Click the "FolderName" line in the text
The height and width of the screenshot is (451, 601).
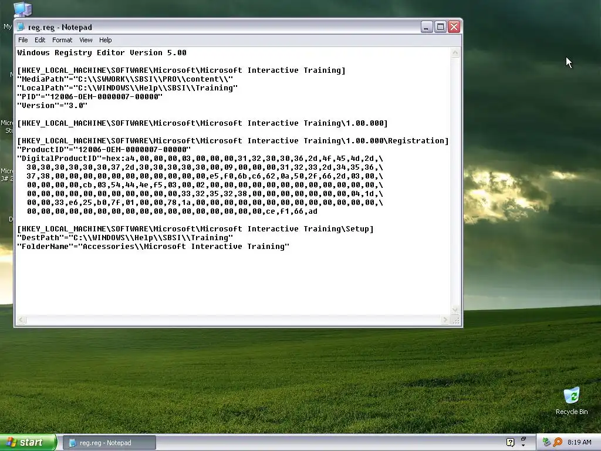pos(153,247)
